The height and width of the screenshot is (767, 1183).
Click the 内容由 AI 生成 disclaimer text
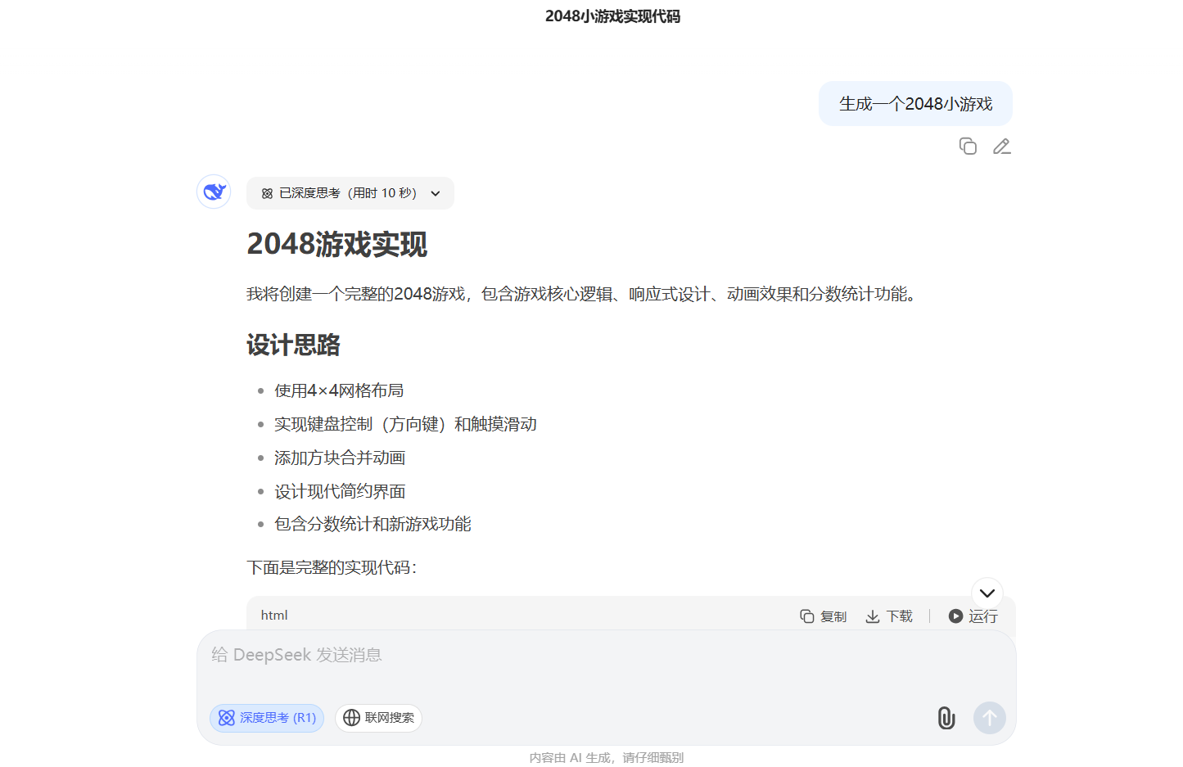click(x=606, y=758)
